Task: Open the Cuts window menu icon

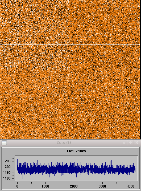Action: [x=4, y=143]
